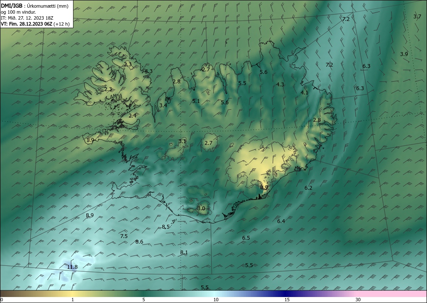Click the maximum value label '11.8'
This screenshot has height=303, width=427.
[x=72, y=267]
